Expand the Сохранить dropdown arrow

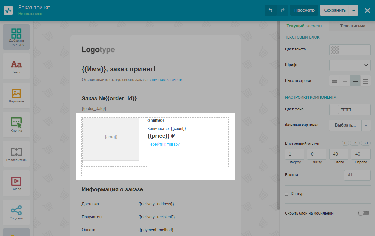pyautogui.click(x=354, y=10)
